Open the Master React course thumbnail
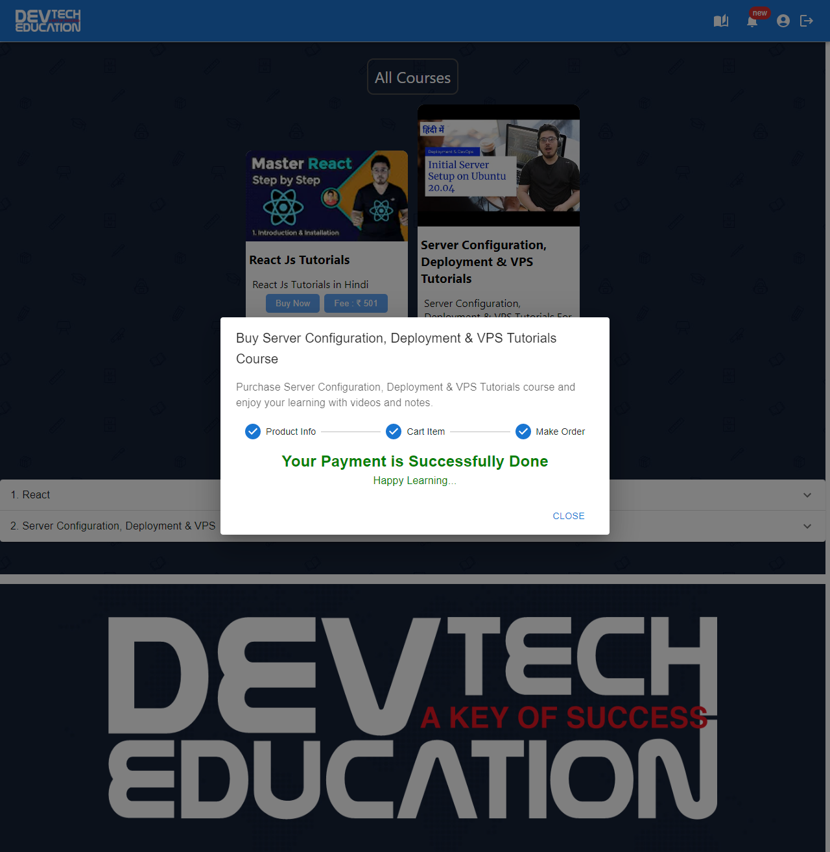This screenshot has height=852, width=830. [x=327, y=196]
